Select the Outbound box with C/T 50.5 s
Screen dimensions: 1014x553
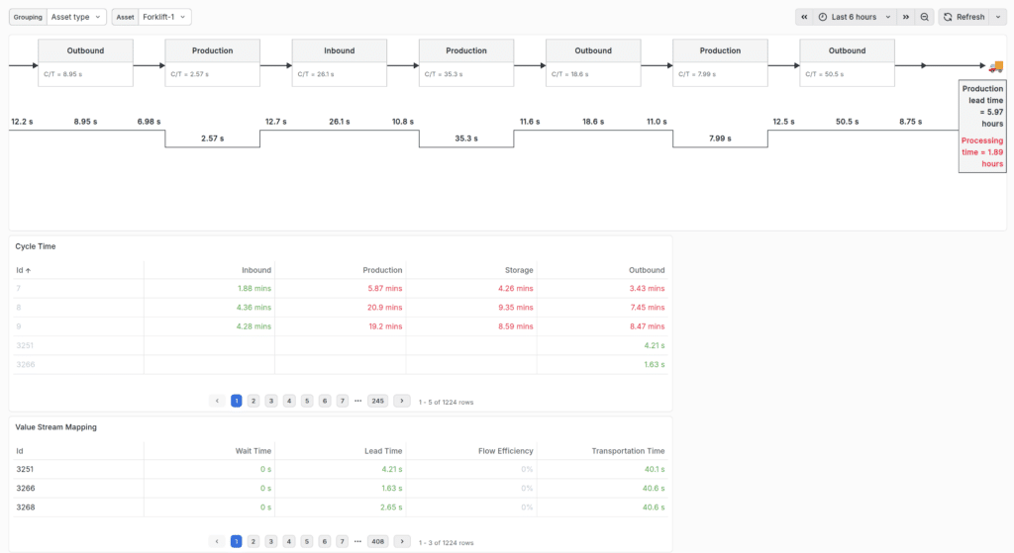(848, 62)
